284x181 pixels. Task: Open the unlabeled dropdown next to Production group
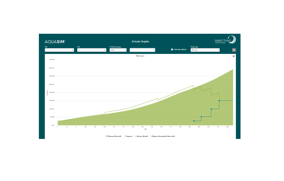coord(142,50)
